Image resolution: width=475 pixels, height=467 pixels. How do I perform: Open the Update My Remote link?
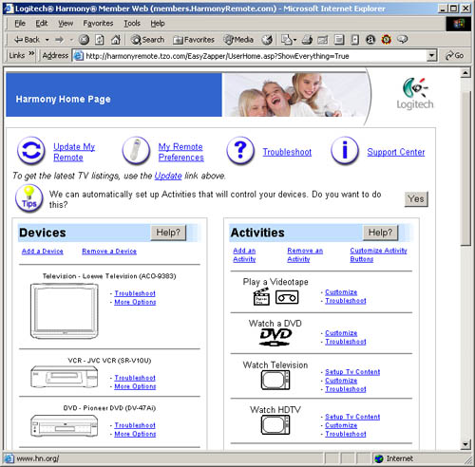(74, 152)
